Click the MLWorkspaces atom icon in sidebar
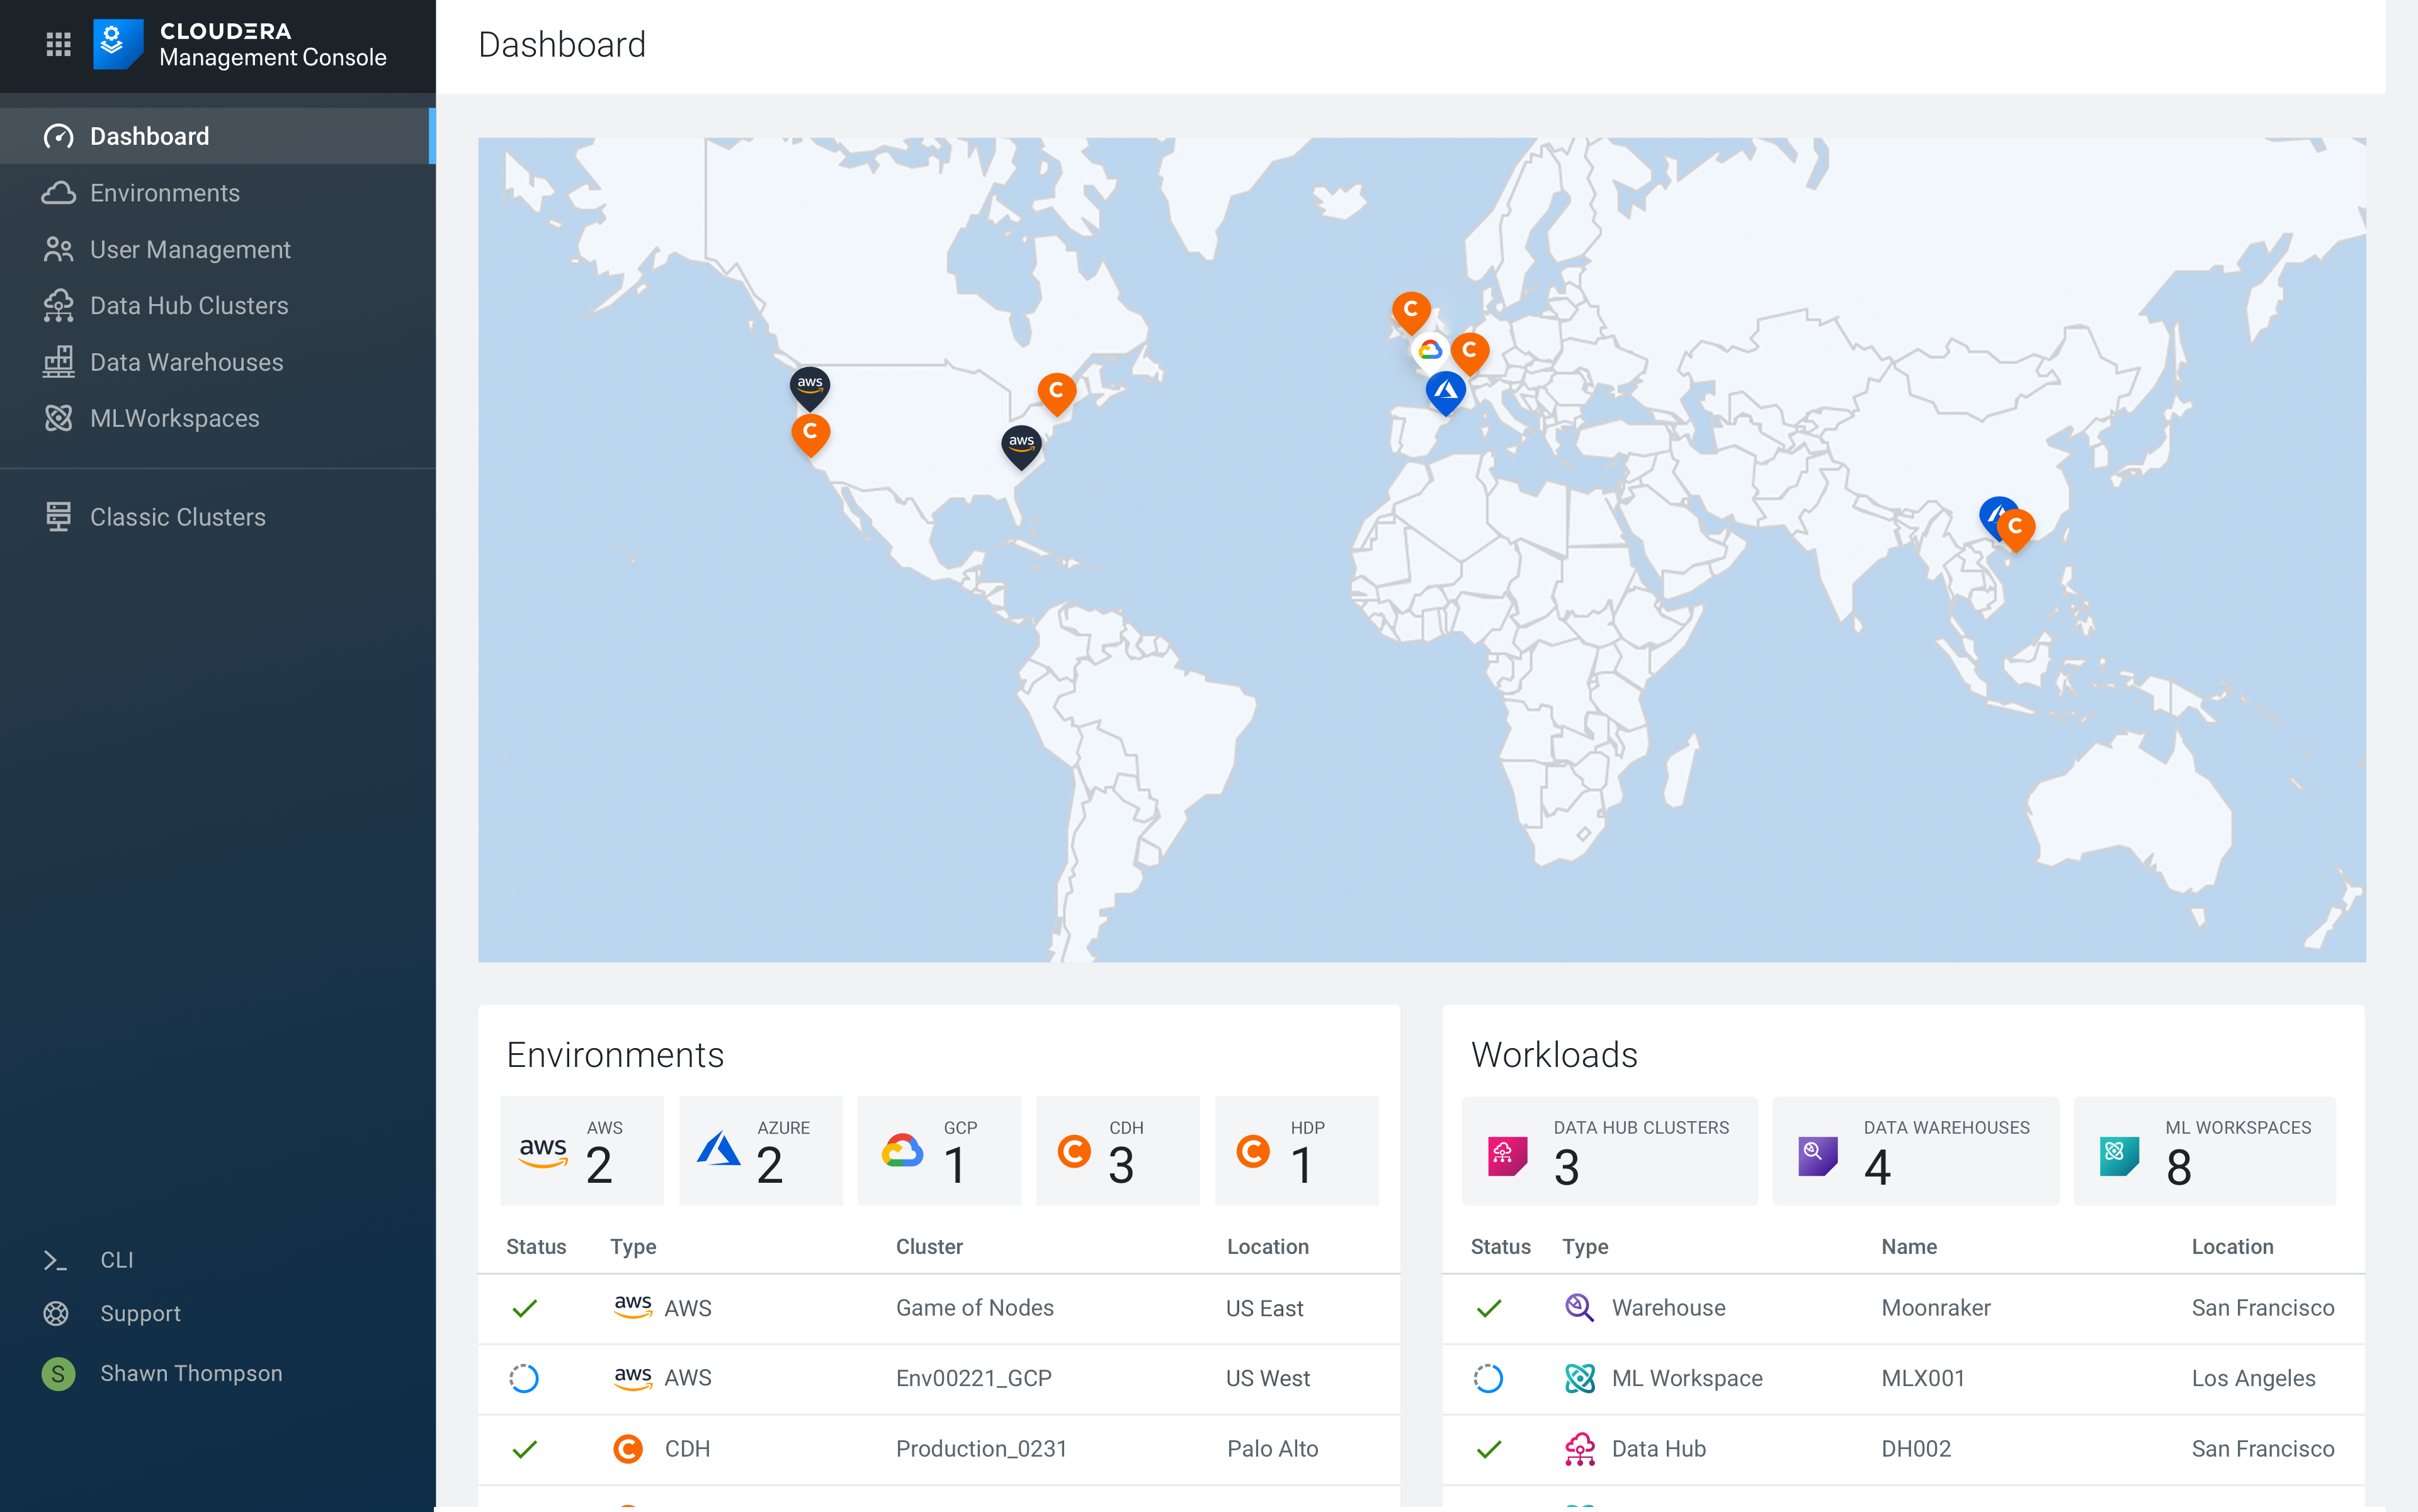This screenshot has height=1512, width=2418. coord(58,418)
